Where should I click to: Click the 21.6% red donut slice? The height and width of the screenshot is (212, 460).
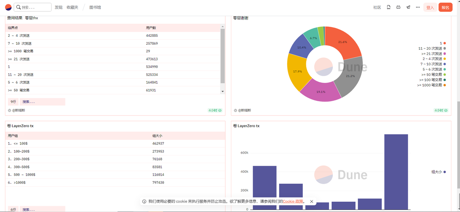(343, 42)
